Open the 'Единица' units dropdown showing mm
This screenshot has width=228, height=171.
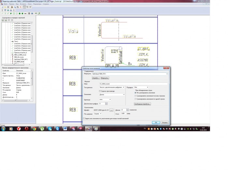click(105, 99)
